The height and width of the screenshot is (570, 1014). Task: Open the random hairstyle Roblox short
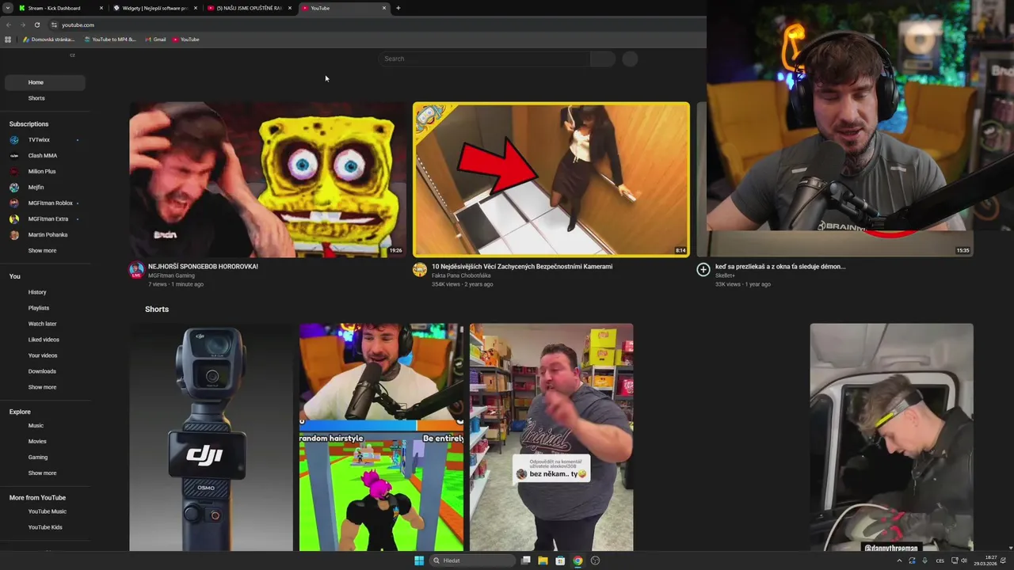click(x=381, y=437)
